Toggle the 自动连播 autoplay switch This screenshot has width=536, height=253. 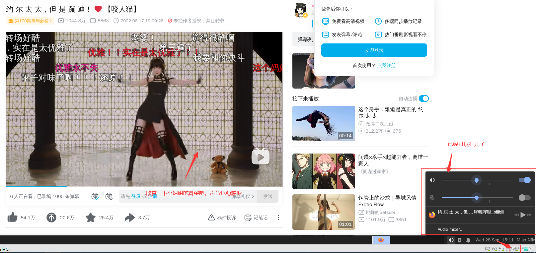click(x=424, y=98)
